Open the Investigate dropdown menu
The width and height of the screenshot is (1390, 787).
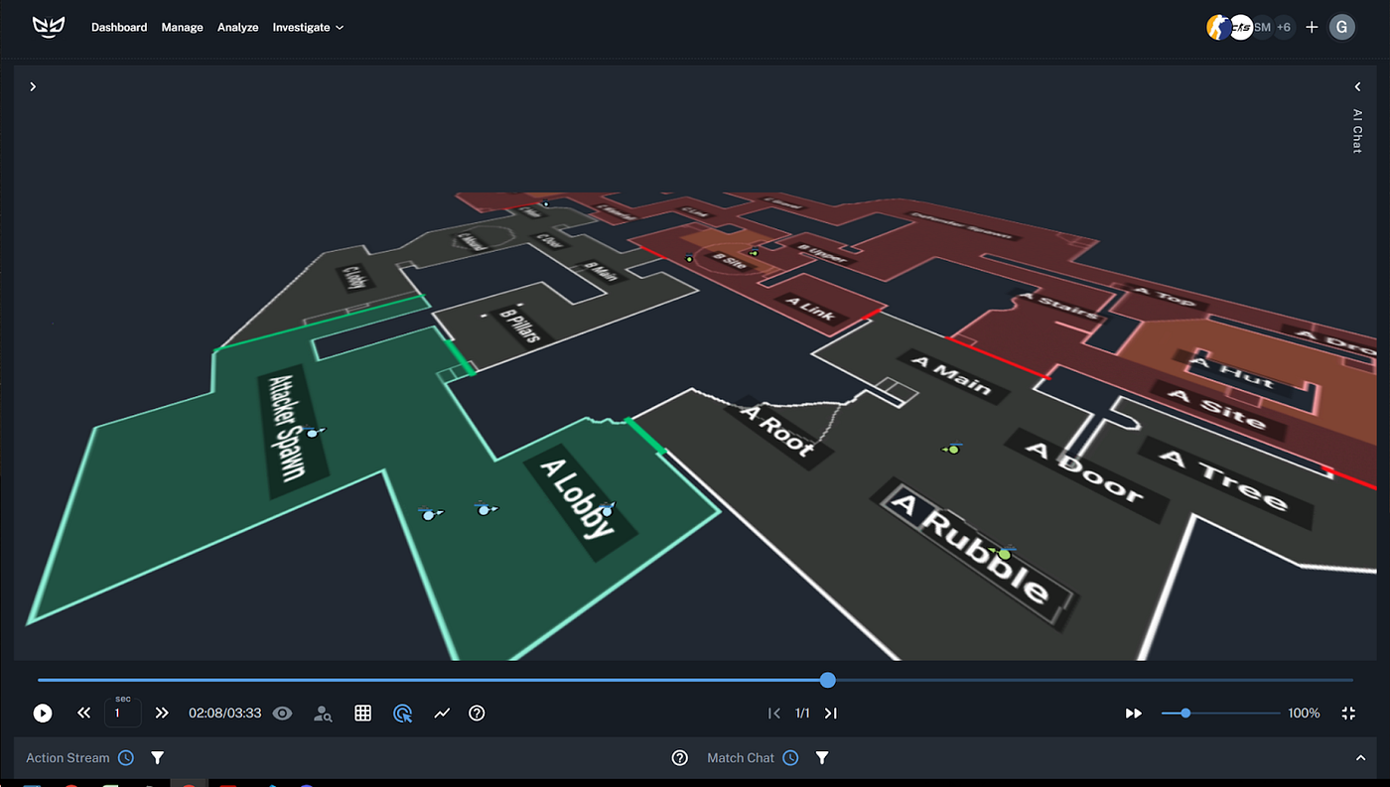click(308, 27)
